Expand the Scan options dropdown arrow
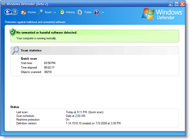Viewport: 190px width, 140px height. pyautogui.click(x=55, y=13)
